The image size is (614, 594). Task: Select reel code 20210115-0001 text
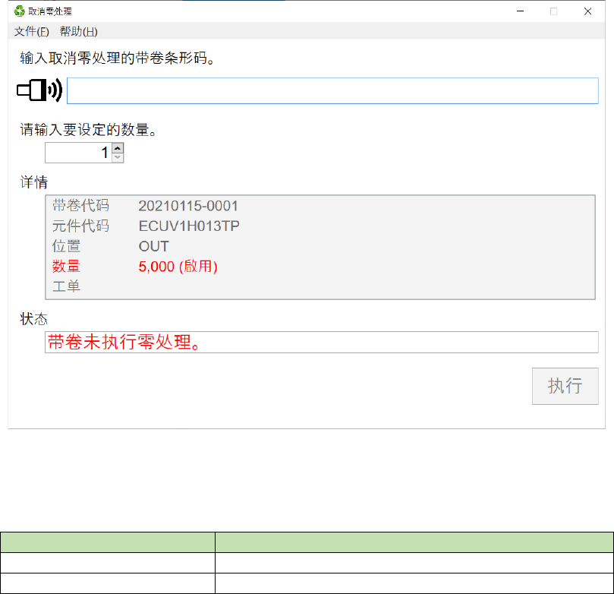tap(188, 206)
